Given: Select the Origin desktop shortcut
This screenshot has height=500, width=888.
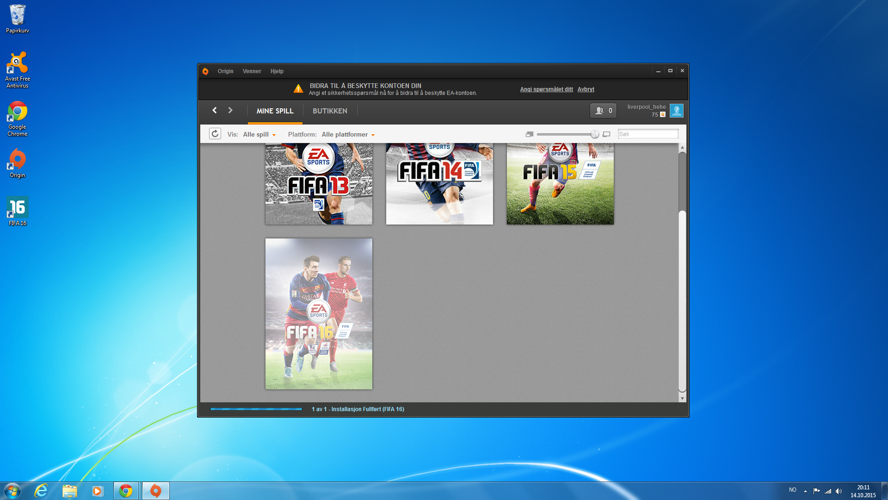Looking at the screenshot, I should (18, 163).
